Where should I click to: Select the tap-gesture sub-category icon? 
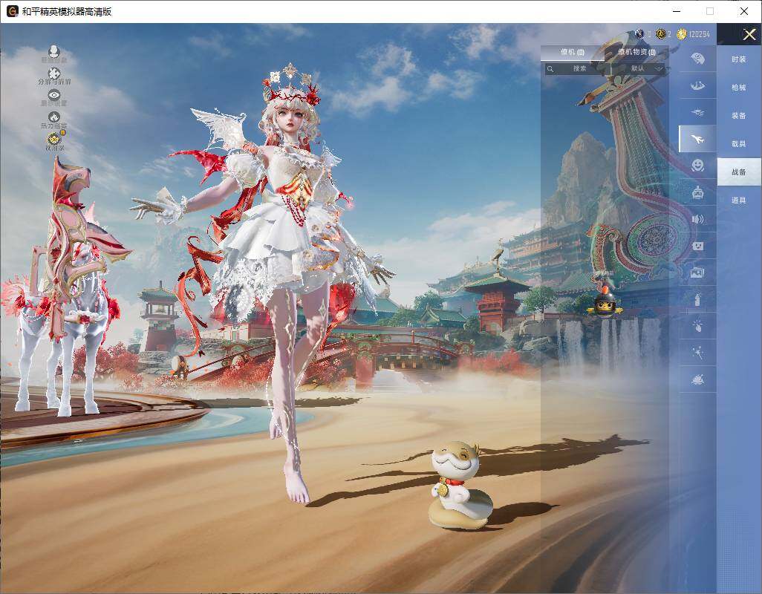698,325
